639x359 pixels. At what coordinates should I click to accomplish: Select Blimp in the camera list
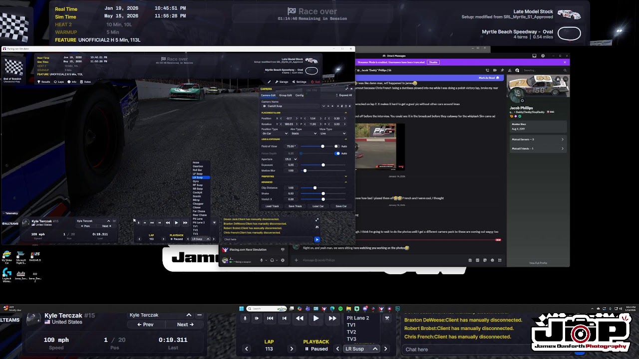pos(196,200)
